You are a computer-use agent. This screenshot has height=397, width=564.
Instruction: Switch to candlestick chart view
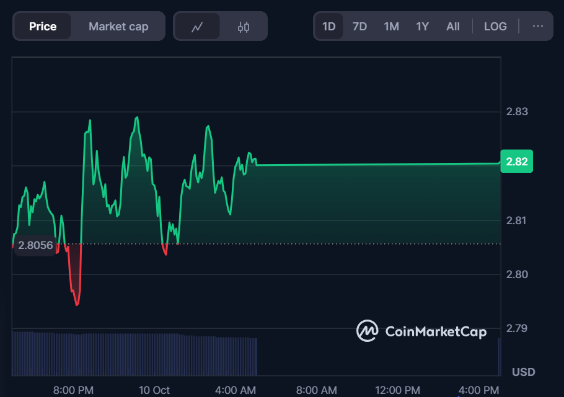(244, 27)
